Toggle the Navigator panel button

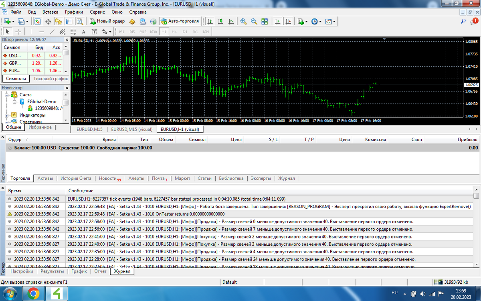pyautogui.click(x=59, y=21)
